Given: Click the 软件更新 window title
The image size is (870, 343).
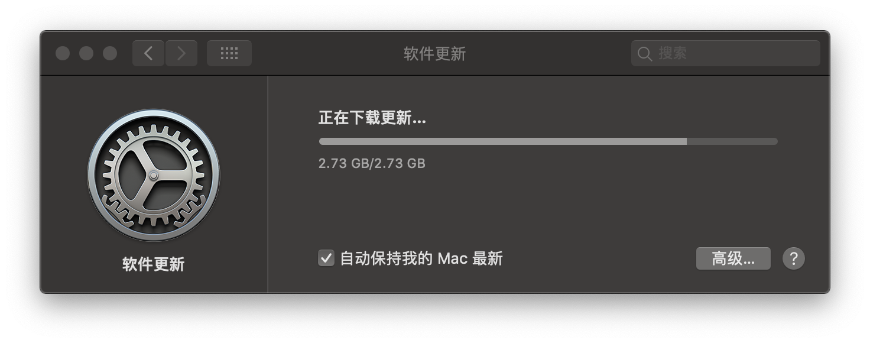Looking at the screenshot, I should pyautogui.click(x=435, y=54).
